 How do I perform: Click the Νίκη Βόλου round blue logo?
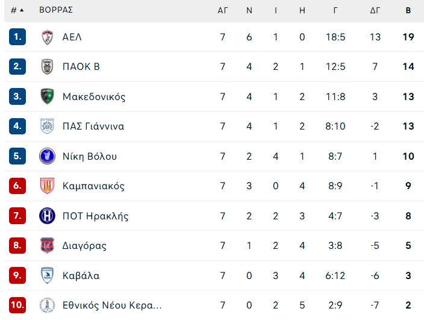pyautogui.click(x=48, y=156)
